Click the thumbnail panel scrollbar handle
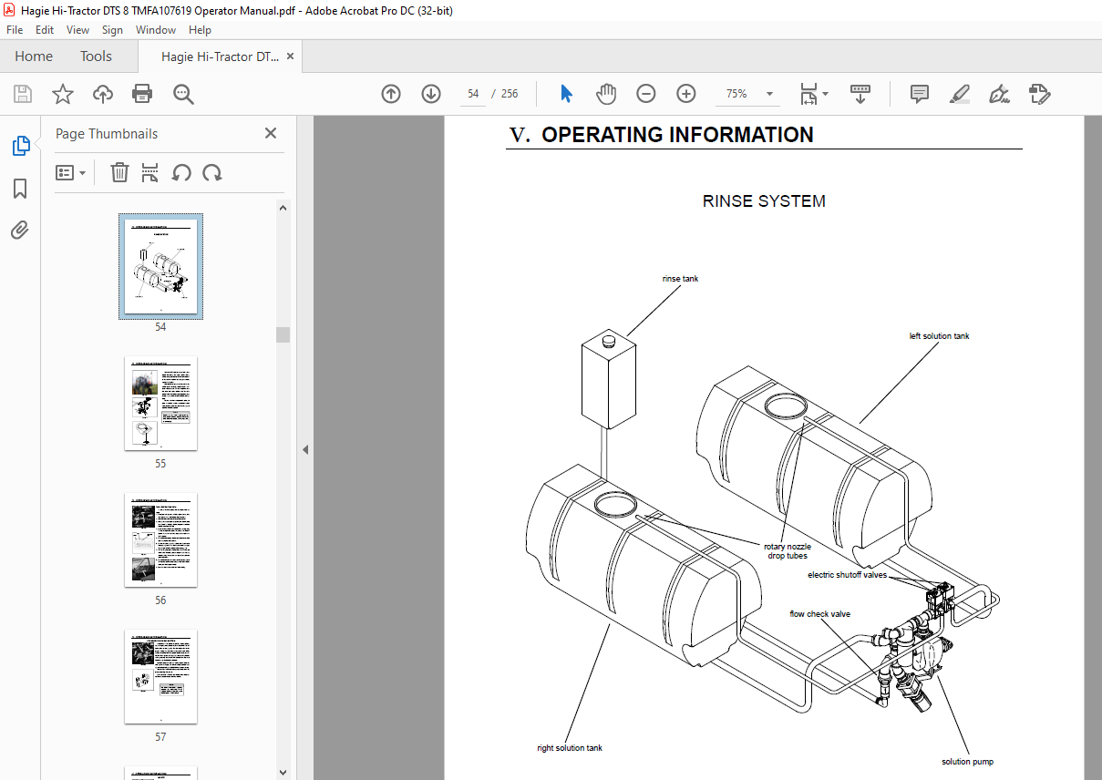Image resolution: width=1102 pixels, height=780 pixels. tap(283, 334)
